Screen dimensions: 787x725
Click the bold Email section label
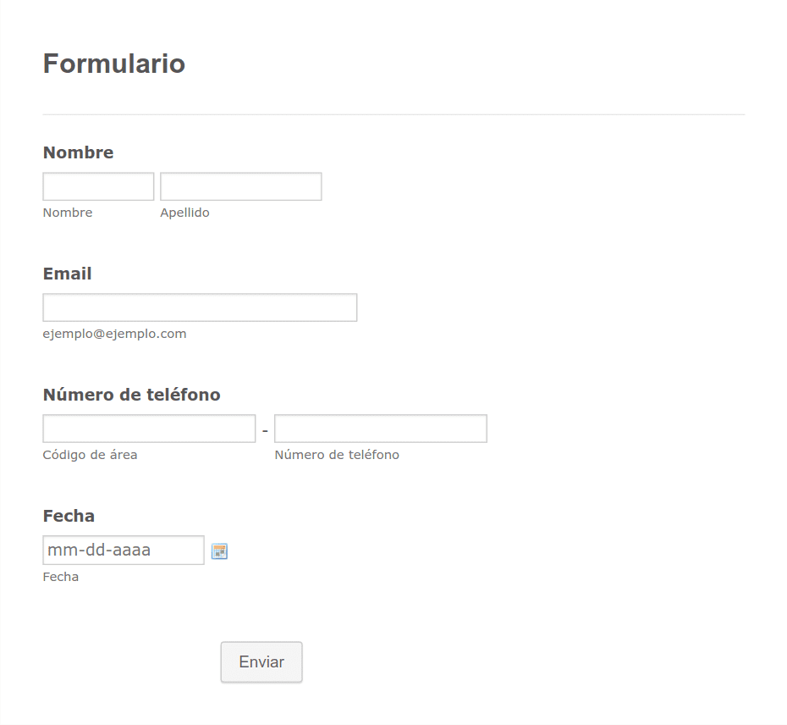tap(67, 274)
